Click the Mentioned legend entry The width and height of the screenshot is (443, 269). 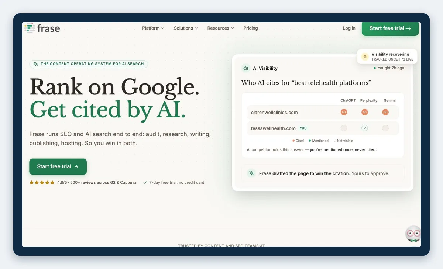coord(319,141)
